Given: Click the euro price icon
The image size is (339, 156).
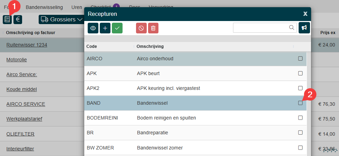Looking at the screenshot, I should point(18,20).
